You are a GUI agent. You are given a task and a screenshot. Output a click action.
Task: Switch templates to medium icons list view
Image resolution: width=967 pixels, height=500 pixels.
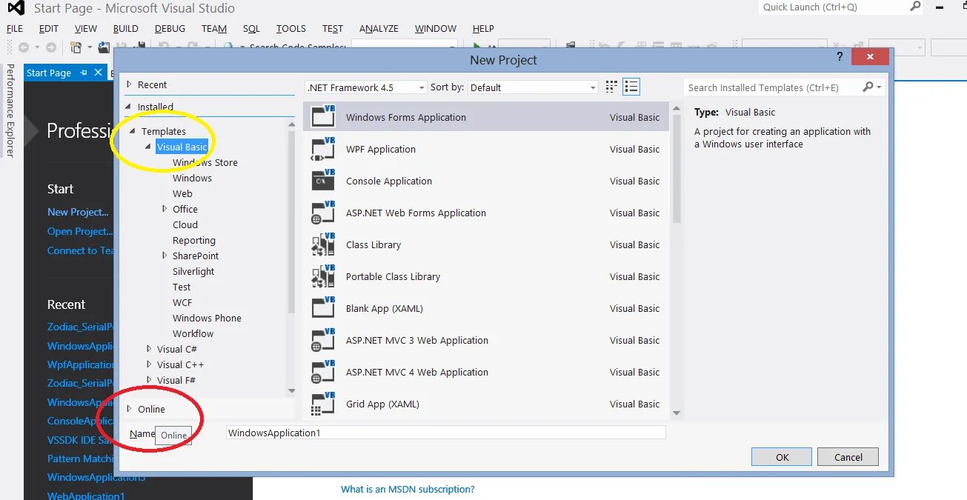click(631, 87)
